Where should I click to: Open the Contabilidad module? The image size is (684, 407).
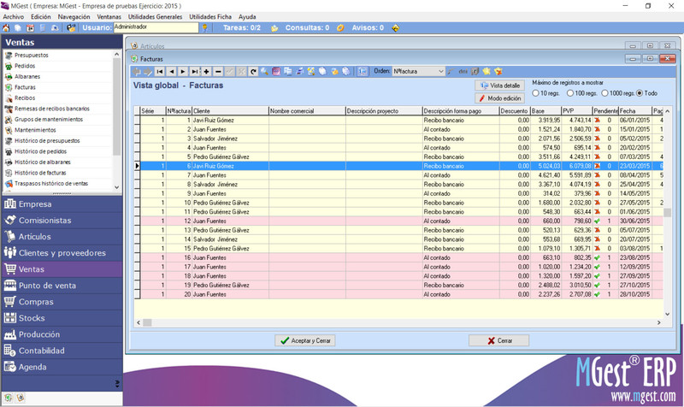click(62, 351)
